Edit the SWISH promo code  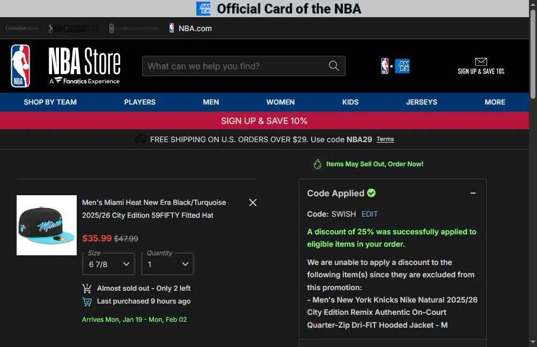click(x=370, y=214)
